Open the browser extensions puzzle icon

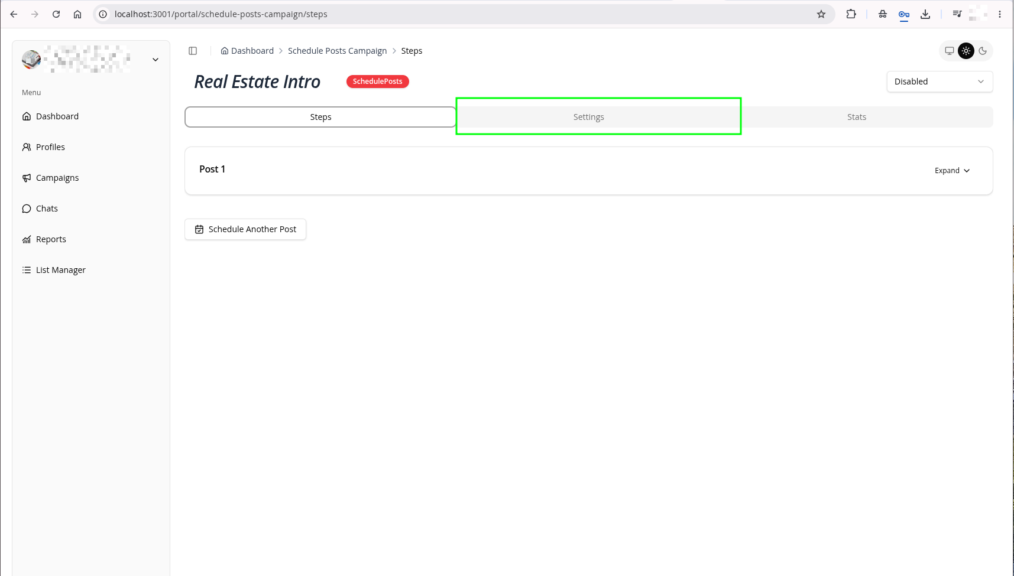[851, 14]
